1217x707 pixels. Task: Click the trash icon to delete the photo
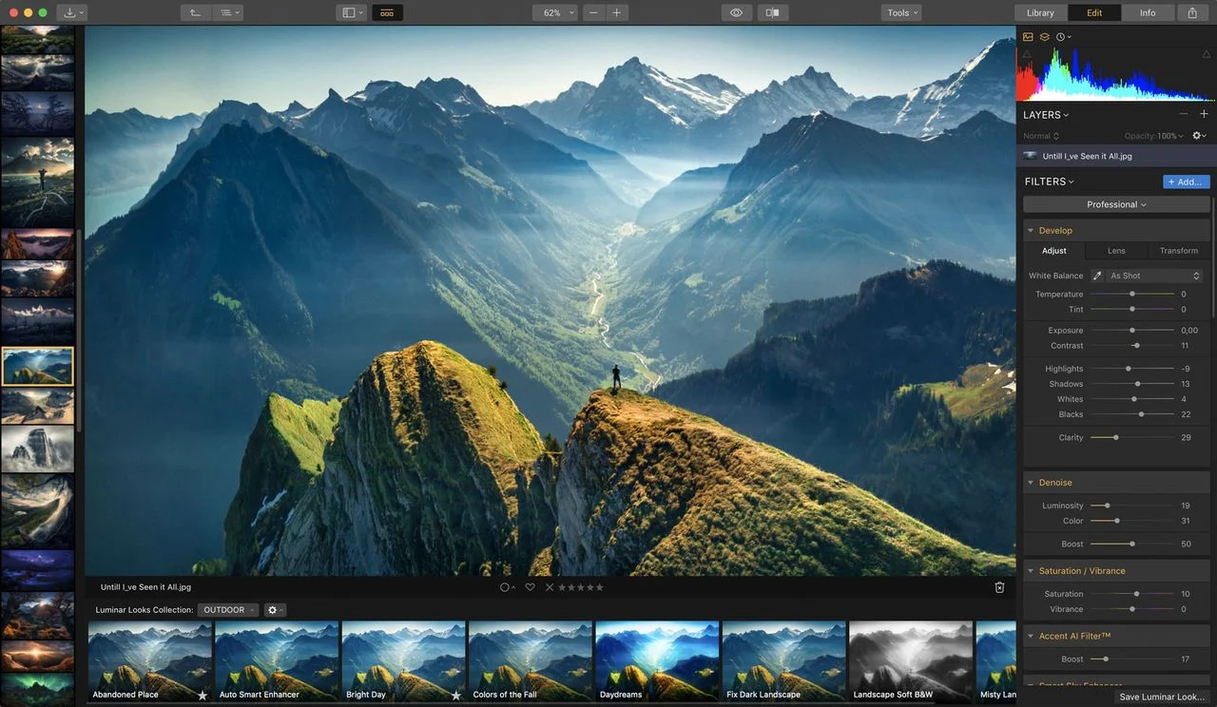tap(999, 587)
